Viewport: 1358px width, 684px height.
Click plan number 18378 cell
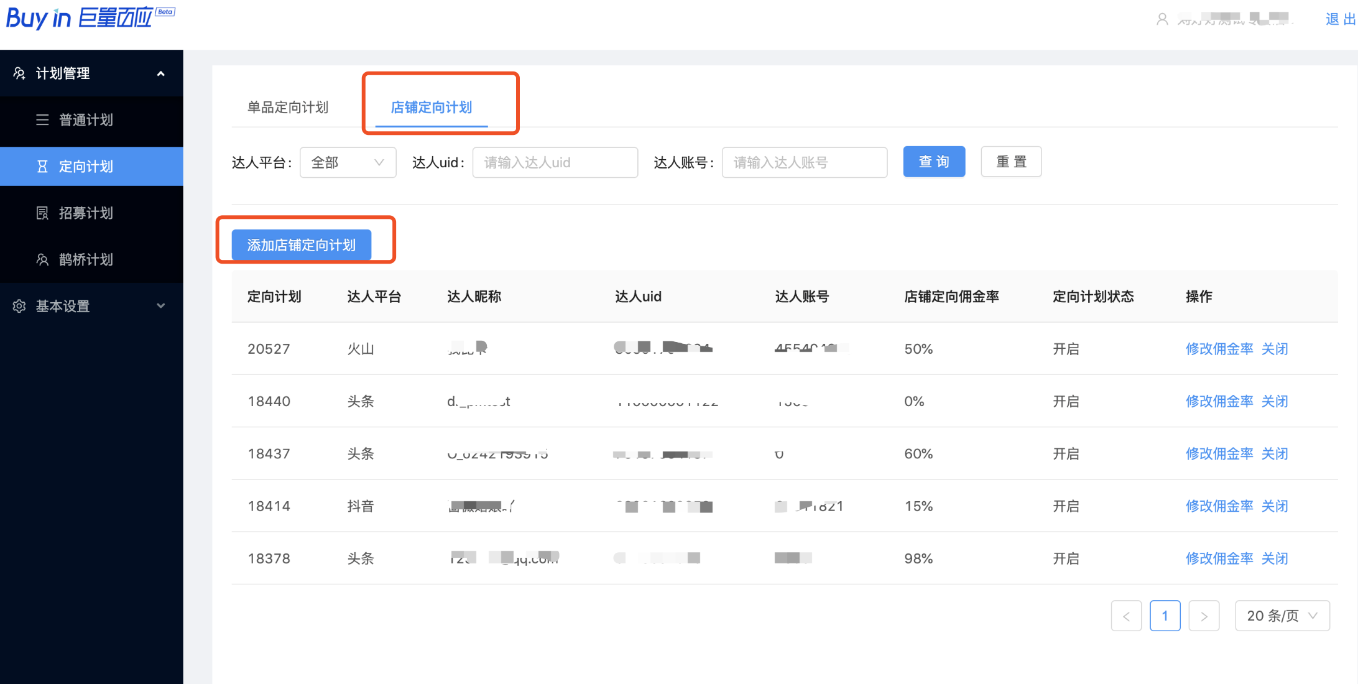pyautogui.click(x=269, y=558)
